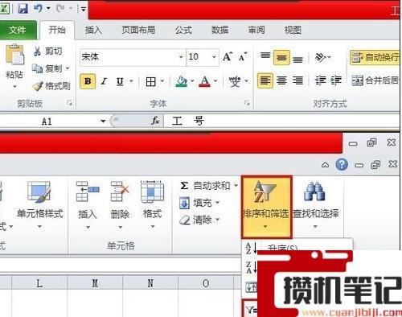The height and width of the screenshot is (317, 402).
Task: Click the Redo arrow icon
Action: pos(60,9)
